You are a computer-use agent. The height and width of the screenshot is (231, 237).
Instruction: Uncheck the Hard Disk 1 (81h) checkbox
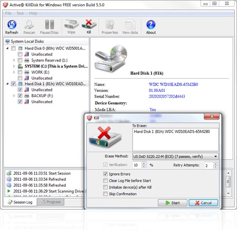[x=13, y=84]
